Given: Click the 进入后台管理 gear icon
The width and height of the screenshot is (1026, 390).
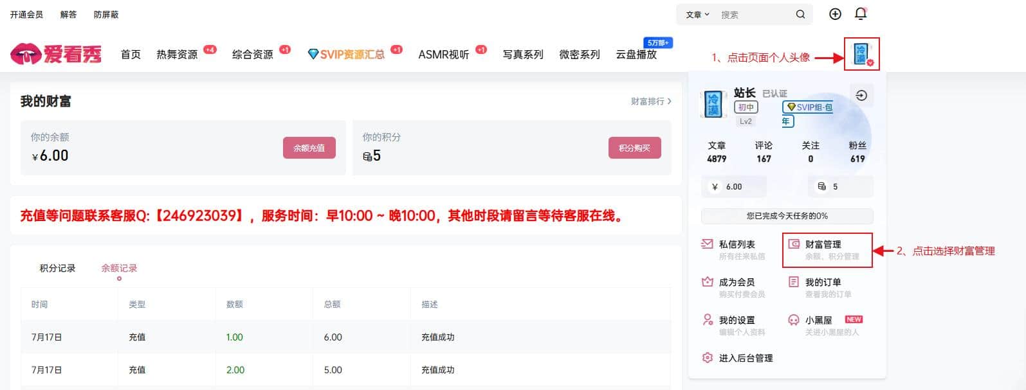Looking at the screenshot, I should pos(708,358).
